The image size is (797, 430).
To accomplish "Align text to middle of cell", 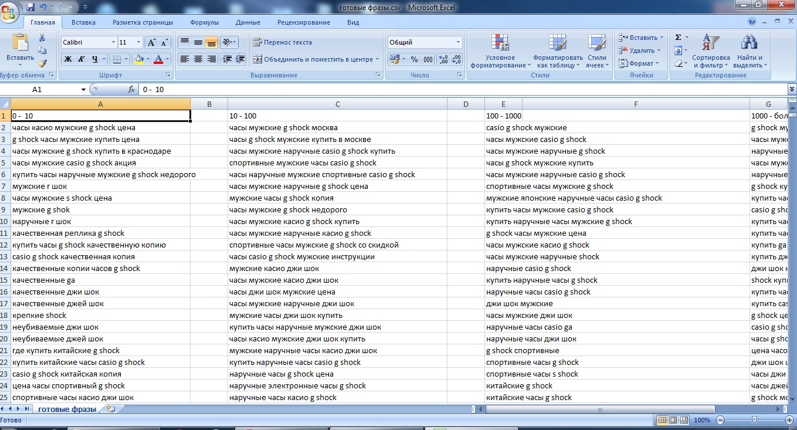I will coord(198,42).
